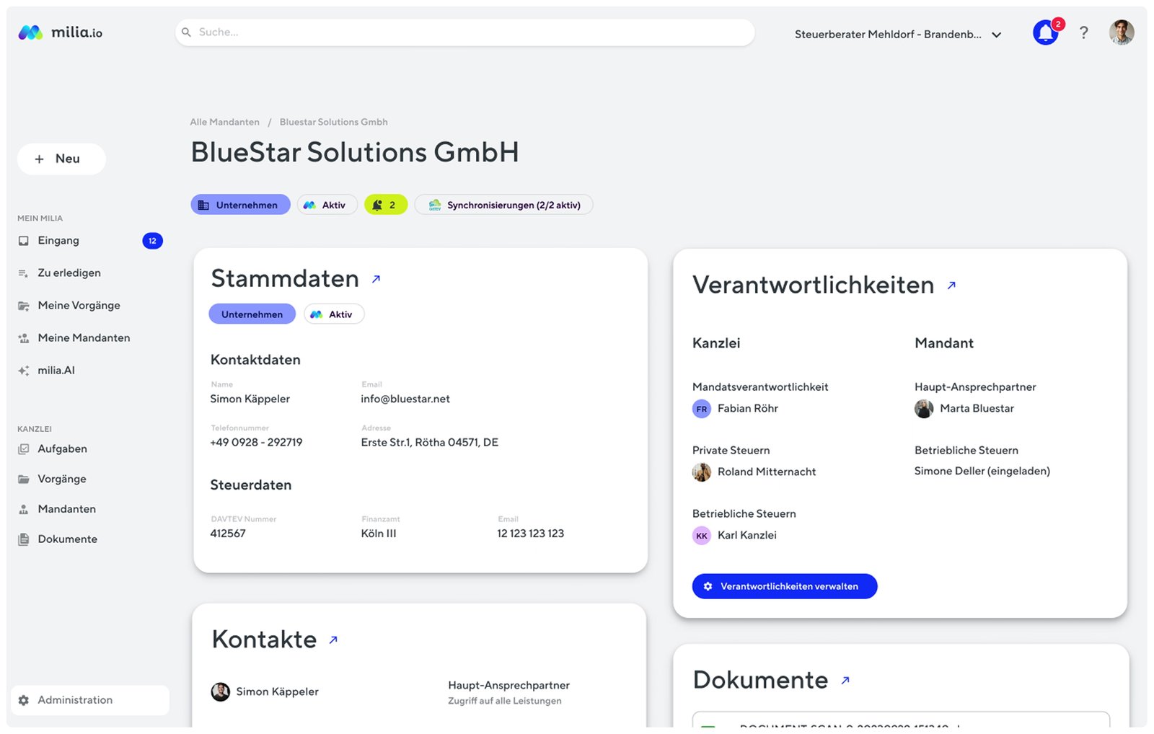The width and height of the screenshot is (1154, 734).
Task: Click Aktiv chip in Stammdaten card
Action: coord(334,314)
